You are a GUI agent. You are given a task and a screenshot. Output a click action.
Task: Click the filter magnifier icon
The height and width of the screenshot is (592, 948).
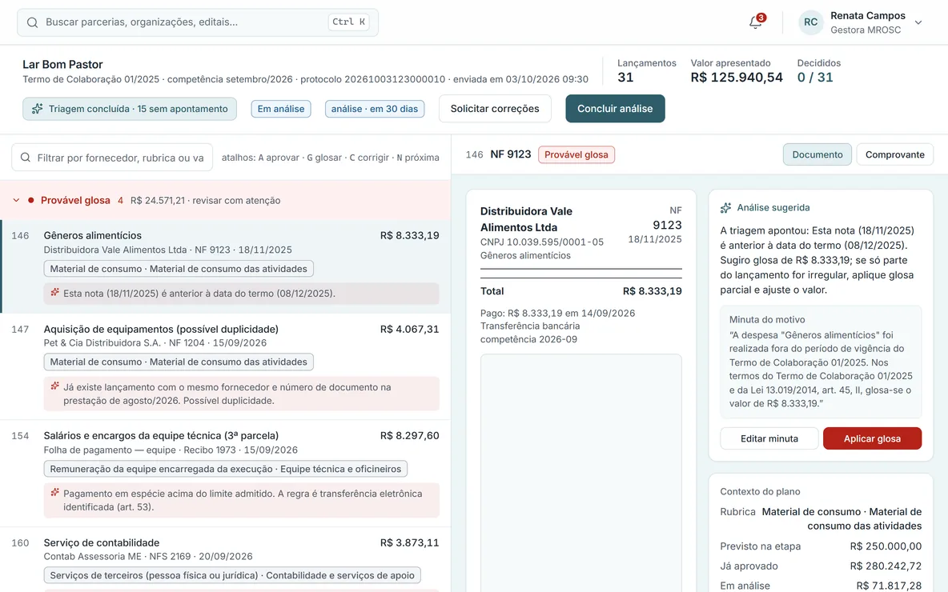click(26, 158)
